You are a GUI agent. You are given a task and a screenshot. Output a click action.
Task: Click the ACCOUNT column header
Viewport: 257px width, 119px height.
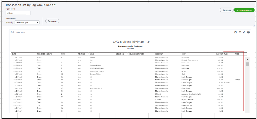pos(159,54)
